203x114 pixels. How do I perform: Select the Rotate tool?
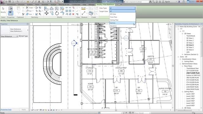coord(57,13)
